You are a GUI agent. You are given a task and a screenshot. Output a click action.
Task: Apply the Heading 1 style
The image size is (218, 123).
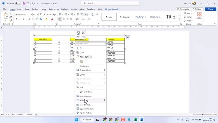[140, 17]
